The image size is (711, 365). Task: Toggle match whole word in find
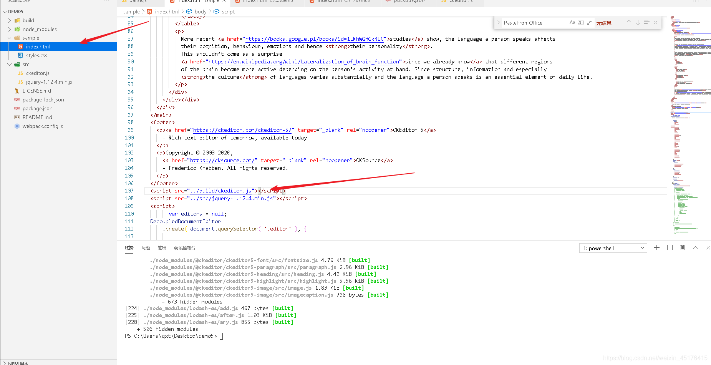581,23
